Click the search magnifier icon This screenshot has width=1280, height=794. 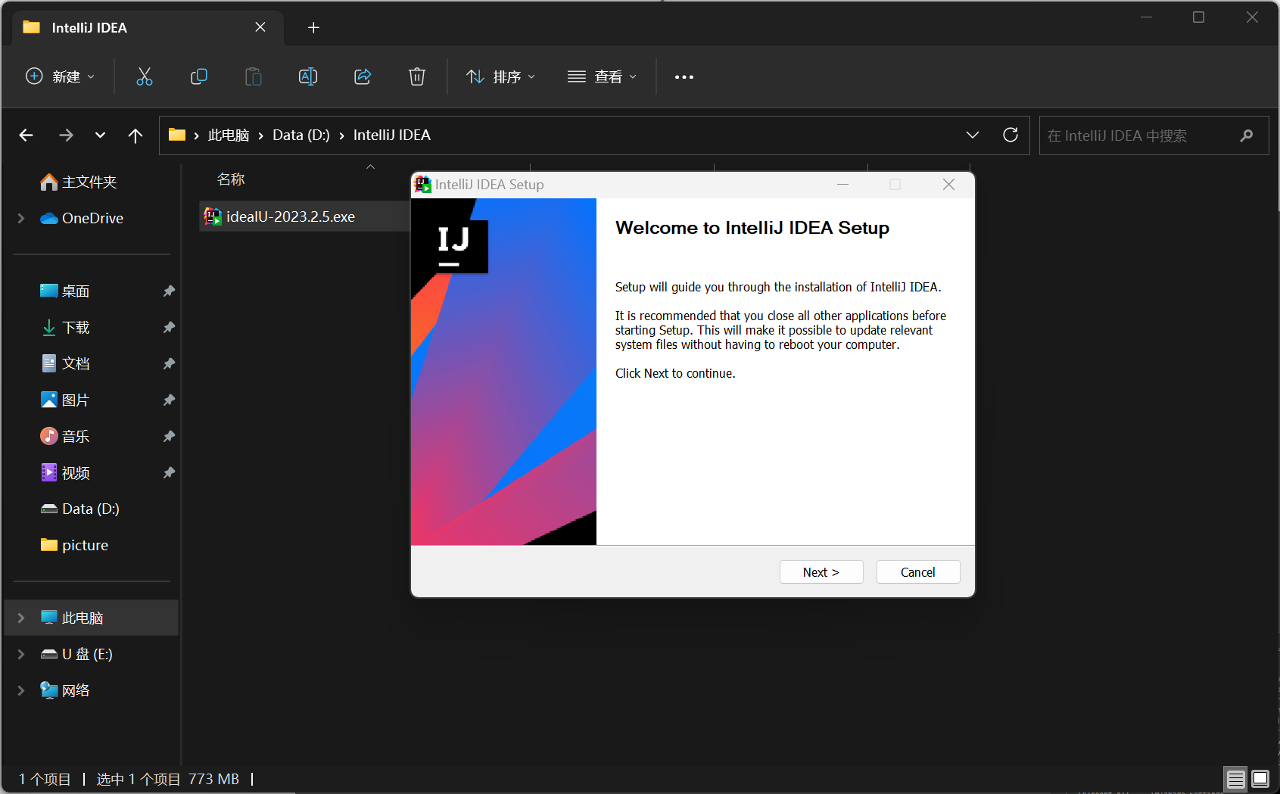pyautogui.click(x=1247, y=135)
